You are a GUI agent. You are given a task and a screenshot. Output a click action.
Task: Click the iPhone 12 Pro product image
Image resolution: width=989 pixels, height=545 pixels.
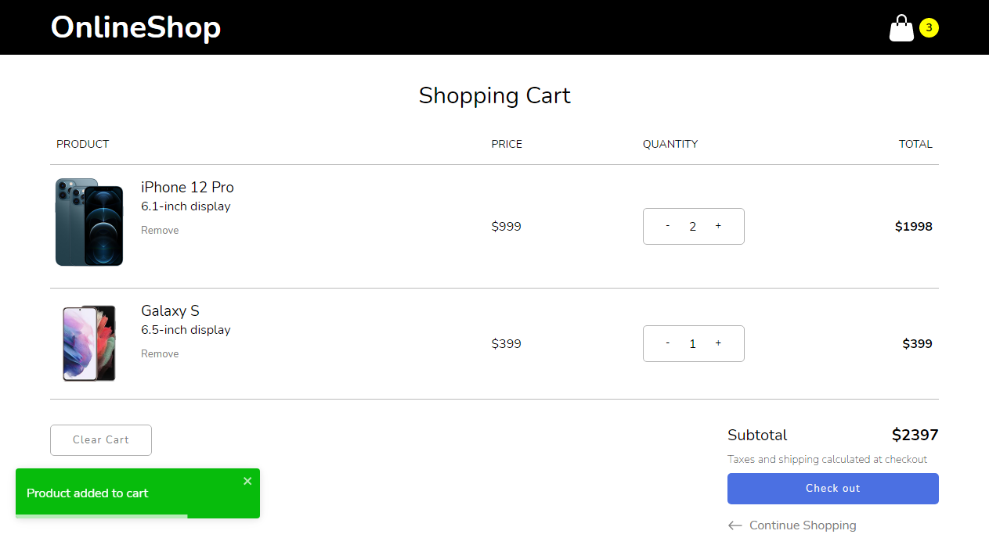(x=89, y=222)
